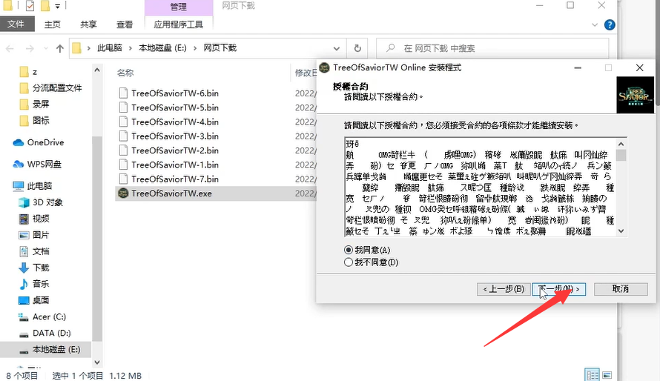This screenshot has height=381, width=660.
Task: Expand the ribbon with the chevron
Action: click(594, 24)
